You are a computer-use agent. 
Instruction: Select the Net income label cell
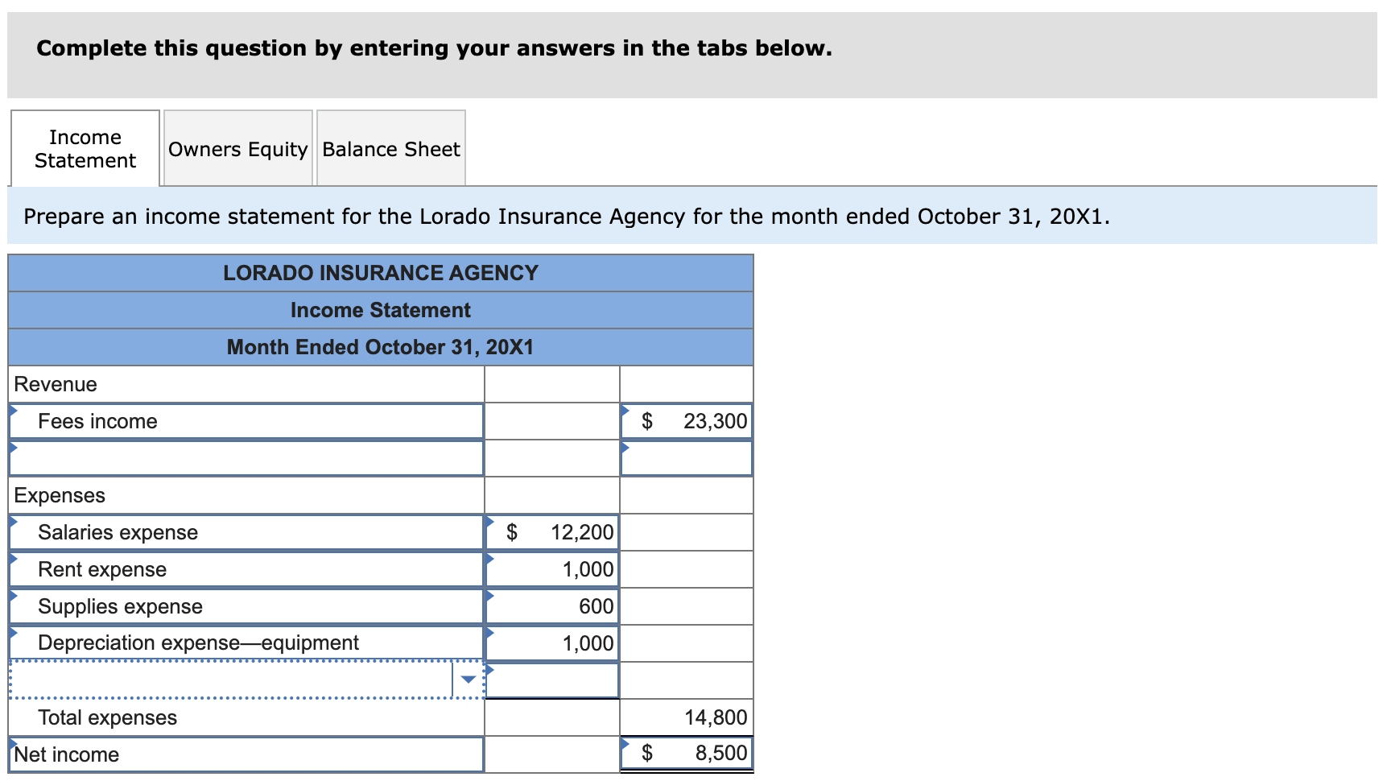tap(241, 754)
